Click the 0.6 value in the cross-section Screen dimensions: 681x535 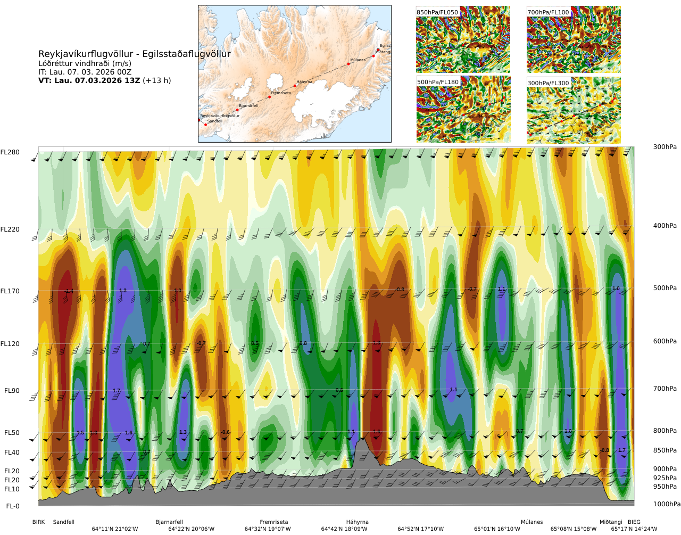pos(339,391)
